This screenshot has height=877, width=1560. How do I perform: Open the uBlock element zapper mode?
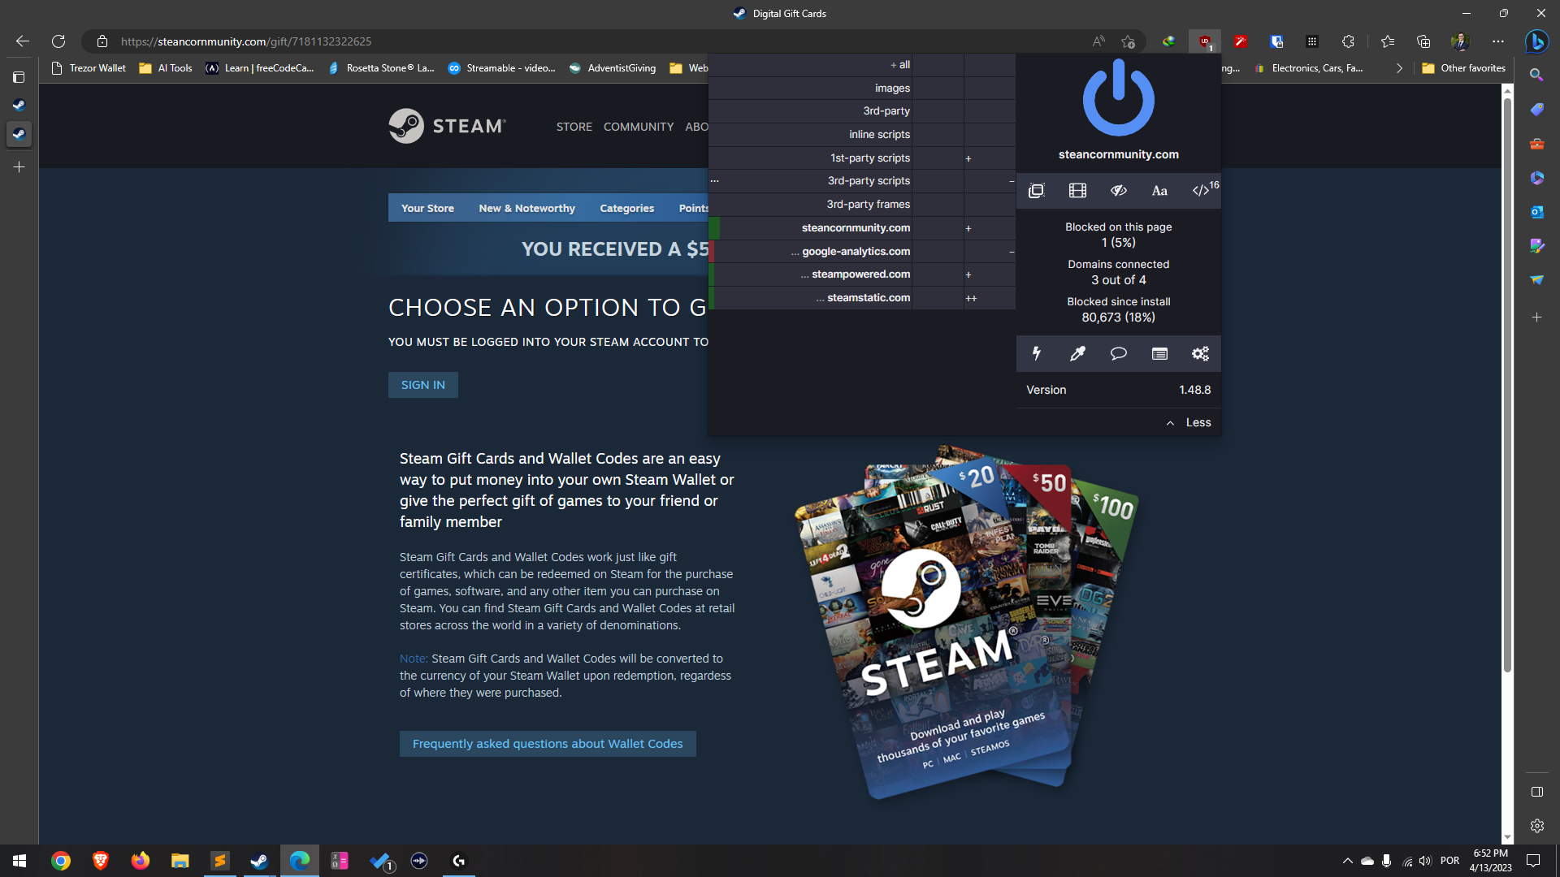1036,353
